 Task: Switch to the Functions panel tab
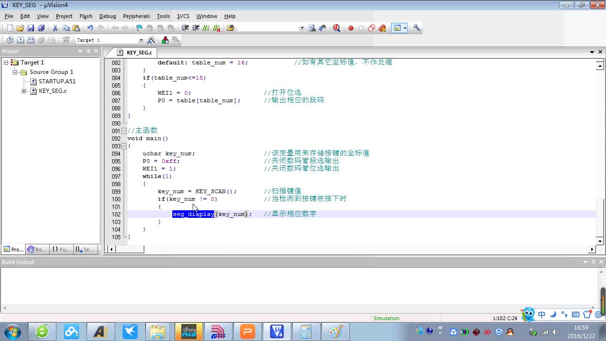point(61,250)
